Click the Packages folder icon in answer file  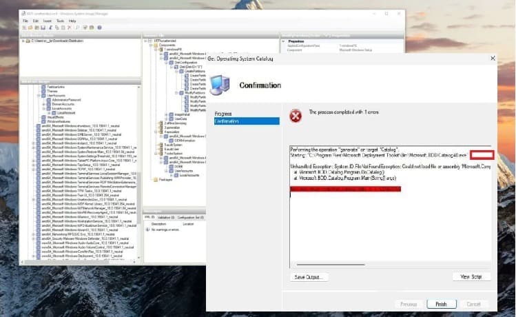coord(156,180)
